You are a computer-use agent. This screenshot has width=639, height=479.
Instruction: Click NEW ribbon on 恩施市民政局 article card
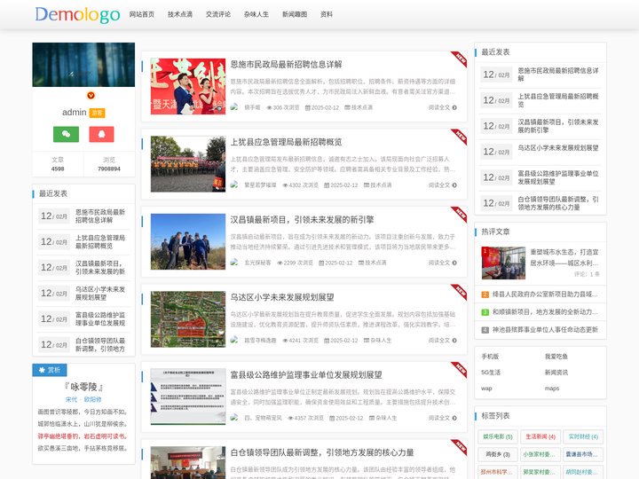tap(460, 59)
